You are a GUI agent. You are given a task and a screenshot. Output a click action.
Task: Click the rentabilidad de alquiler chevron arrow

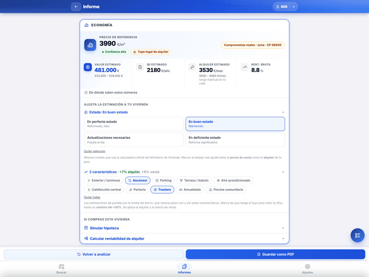click(283, 239)
